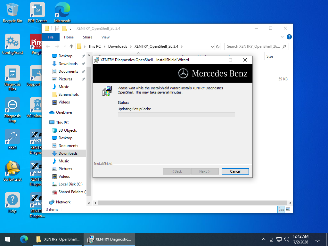This screenshot has height=246, width=328.
Task: Click This PC in address breadcrumb
Action: [x=94, y=46]
